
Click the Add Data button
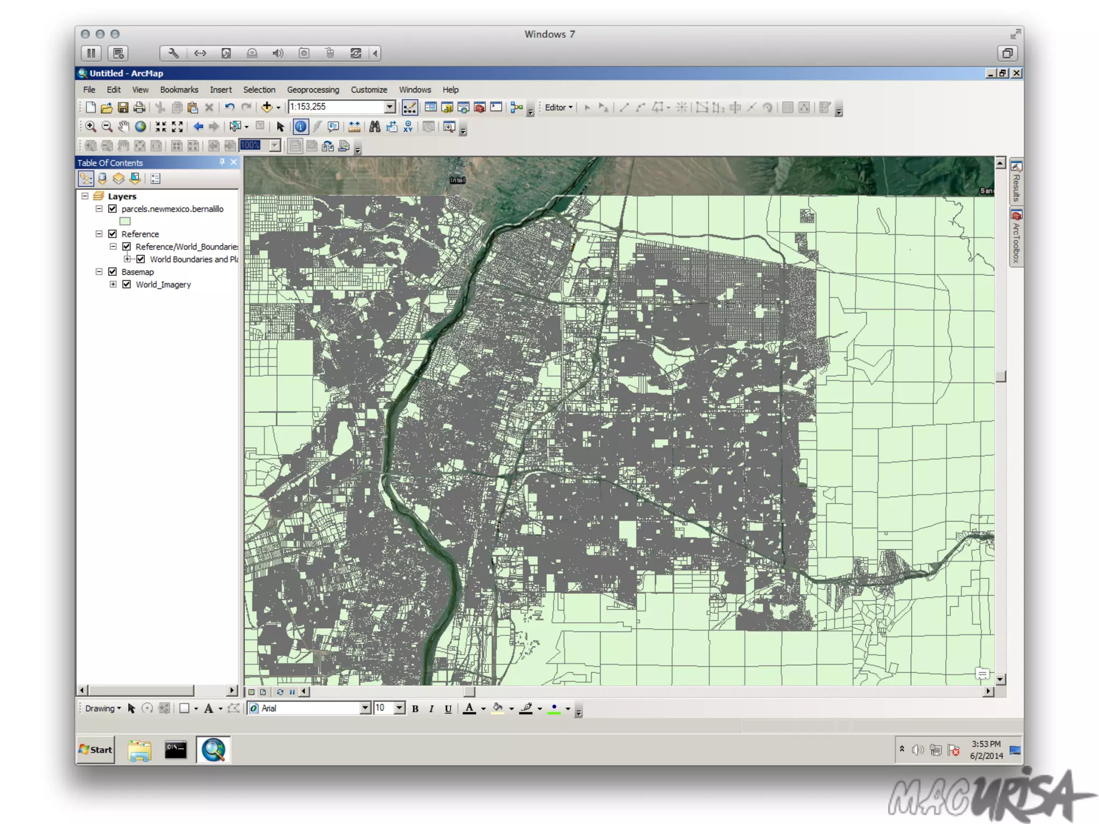coord(267,107)
